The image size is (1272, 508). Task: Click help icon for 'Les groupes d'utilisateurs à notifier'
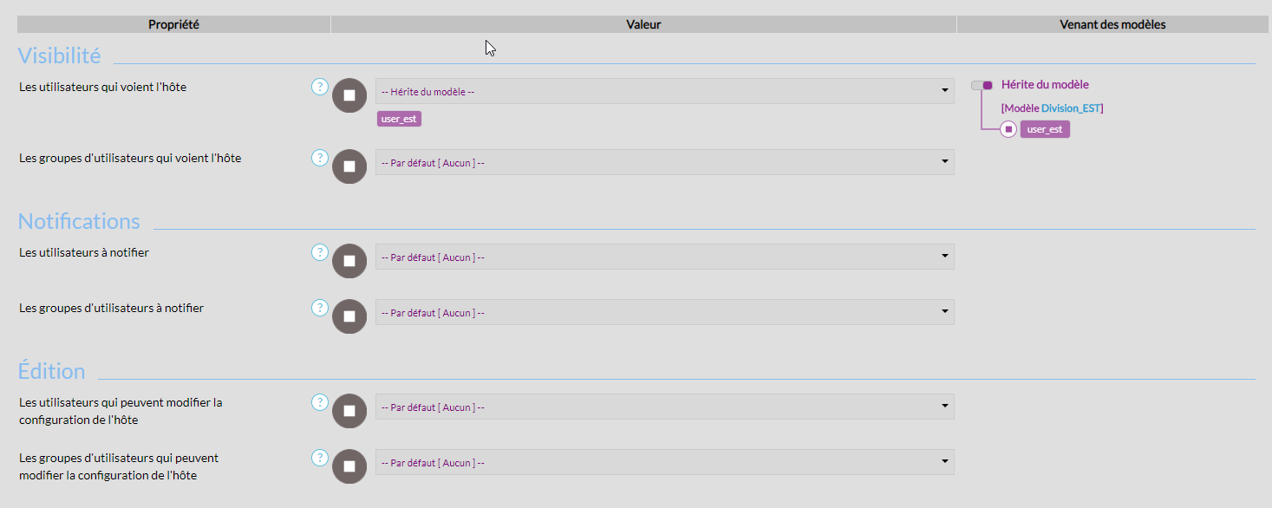319,308
